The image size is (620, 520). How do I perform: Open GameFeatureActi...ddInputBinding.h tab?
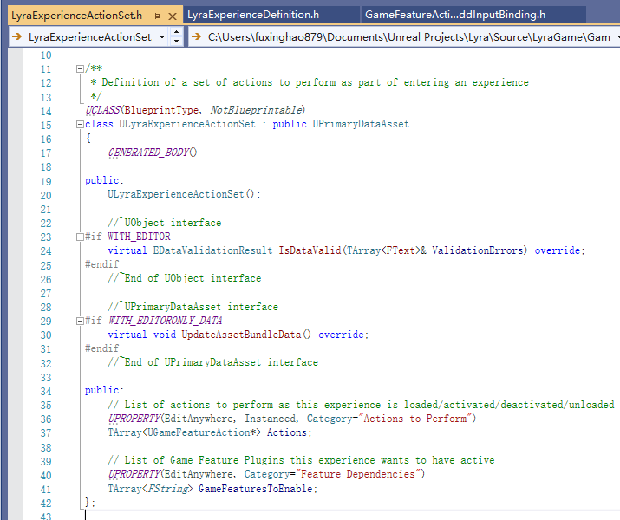coord(454,15)
